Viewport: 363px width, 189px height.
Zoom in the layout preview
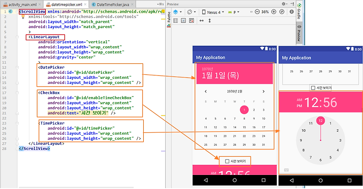pyautogui.click(x=274, y=12)
